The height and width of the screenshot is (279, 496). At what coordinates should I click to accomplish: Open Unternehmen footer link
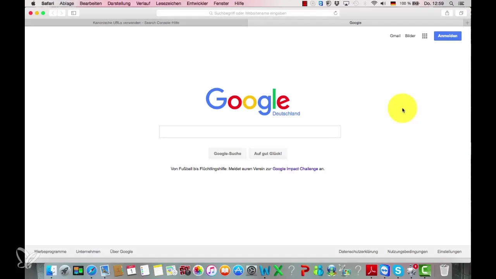[88, 251]
